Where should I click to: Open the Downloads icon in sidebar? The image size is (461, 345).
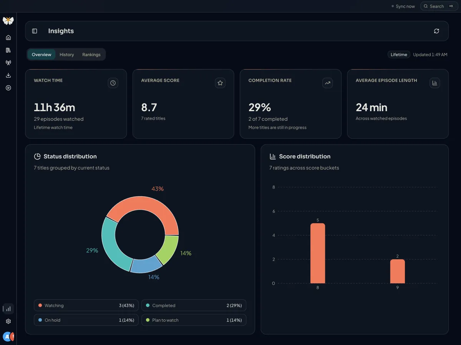[8, 76]
